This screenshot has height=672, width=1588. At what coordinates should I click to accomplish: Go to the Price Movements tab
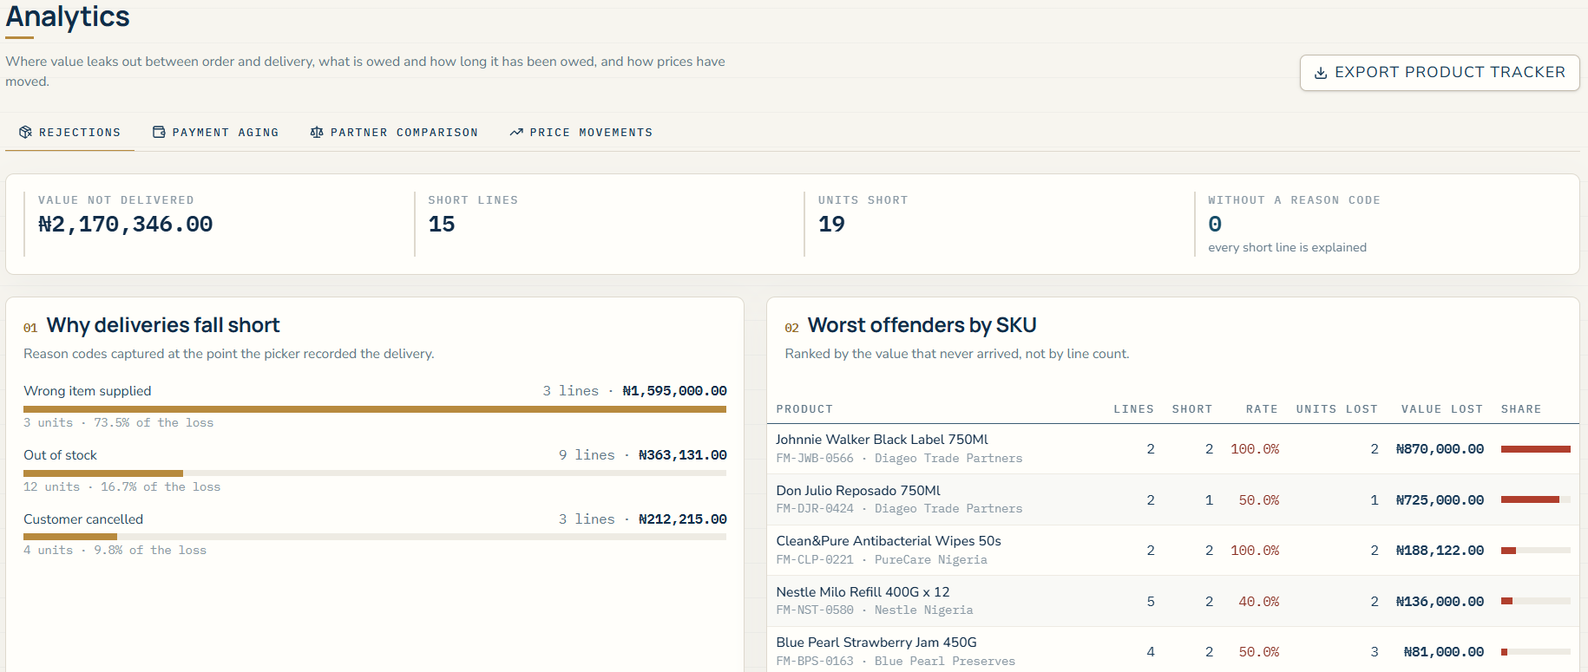(581, 132)
